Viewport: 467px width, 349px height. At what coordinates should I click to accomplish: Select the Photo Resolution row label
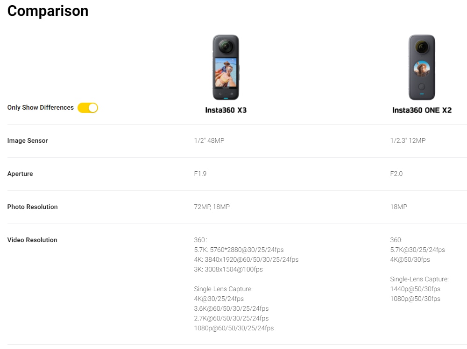tap(33, 207)
